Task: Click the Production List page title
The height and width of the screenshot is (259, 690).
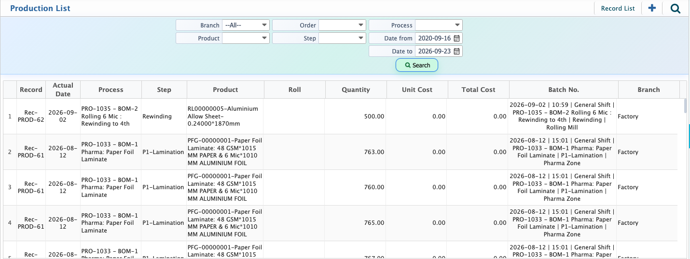Action: click(x=40, y=8)
